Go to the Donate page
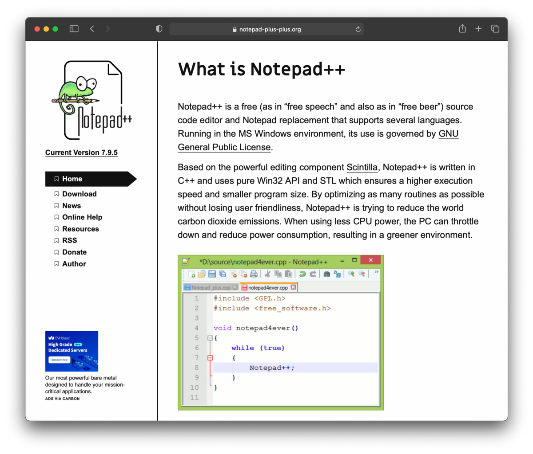Viewport: 533px width, 454px height. coord(74,252)
